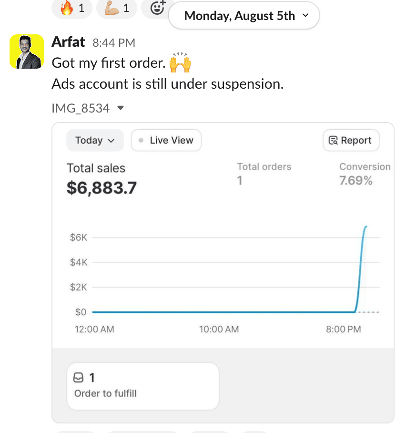Image resolution: width=406 pixels, height=433 pixels.
Task: Click the sales spike peak on chart
Action: (365, 227)
